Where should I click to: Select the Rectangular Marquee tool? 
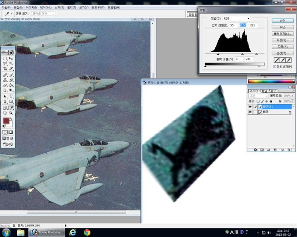pos(5,58)
